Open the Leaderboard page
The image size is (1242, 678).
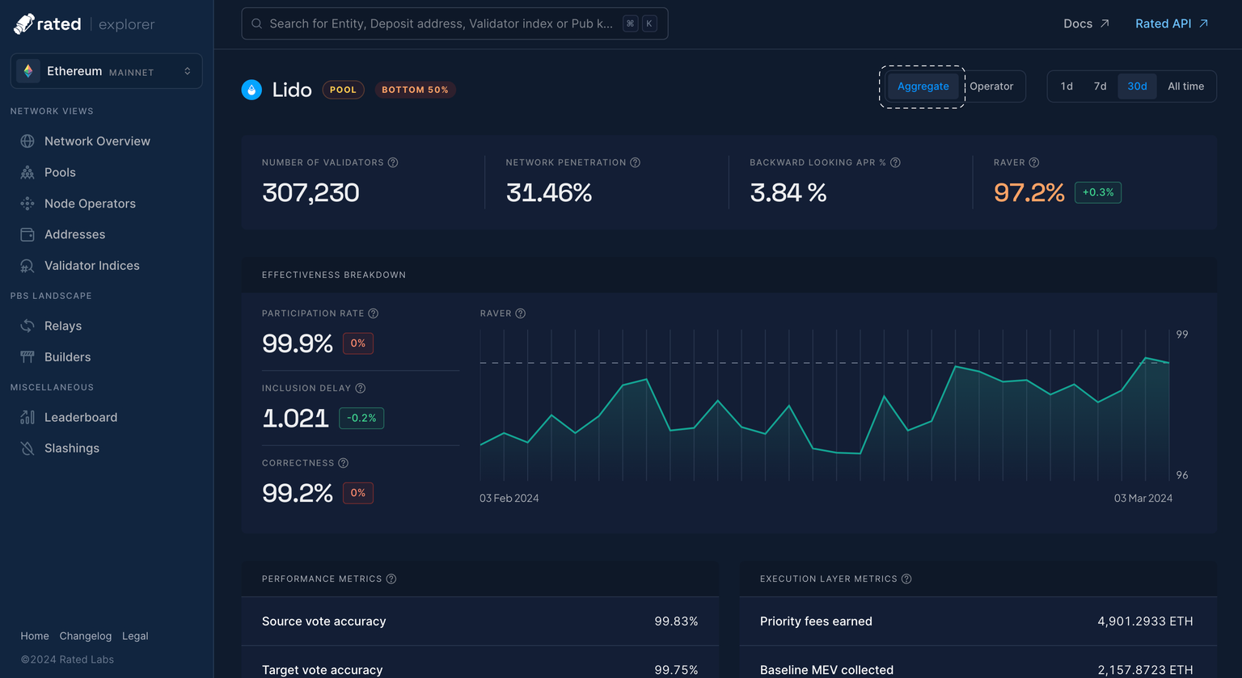click(x=81, y=418)
